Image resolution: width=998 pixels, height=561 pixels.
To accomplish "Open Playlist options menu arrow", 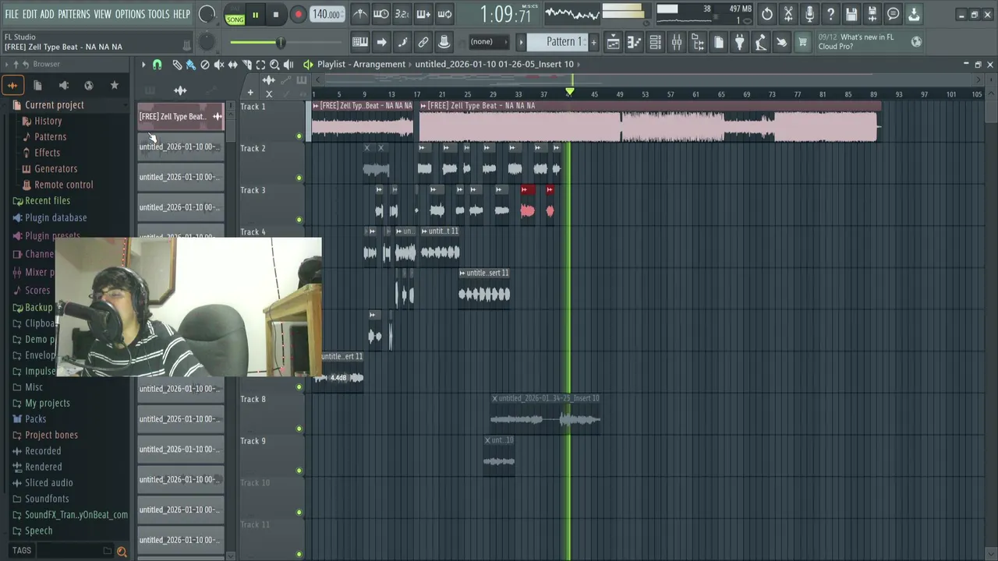I will point(143,65).
